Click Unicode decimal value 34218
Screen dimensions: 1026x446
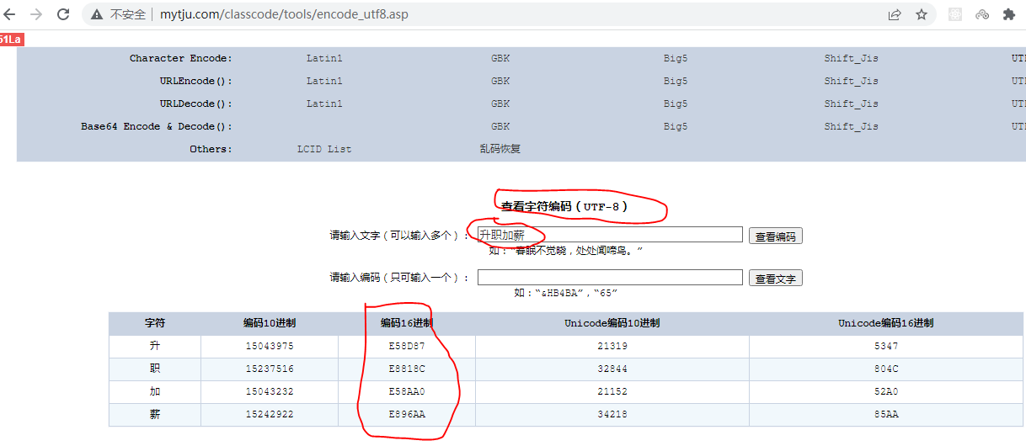pyautogui.click(x=612, y=414)
